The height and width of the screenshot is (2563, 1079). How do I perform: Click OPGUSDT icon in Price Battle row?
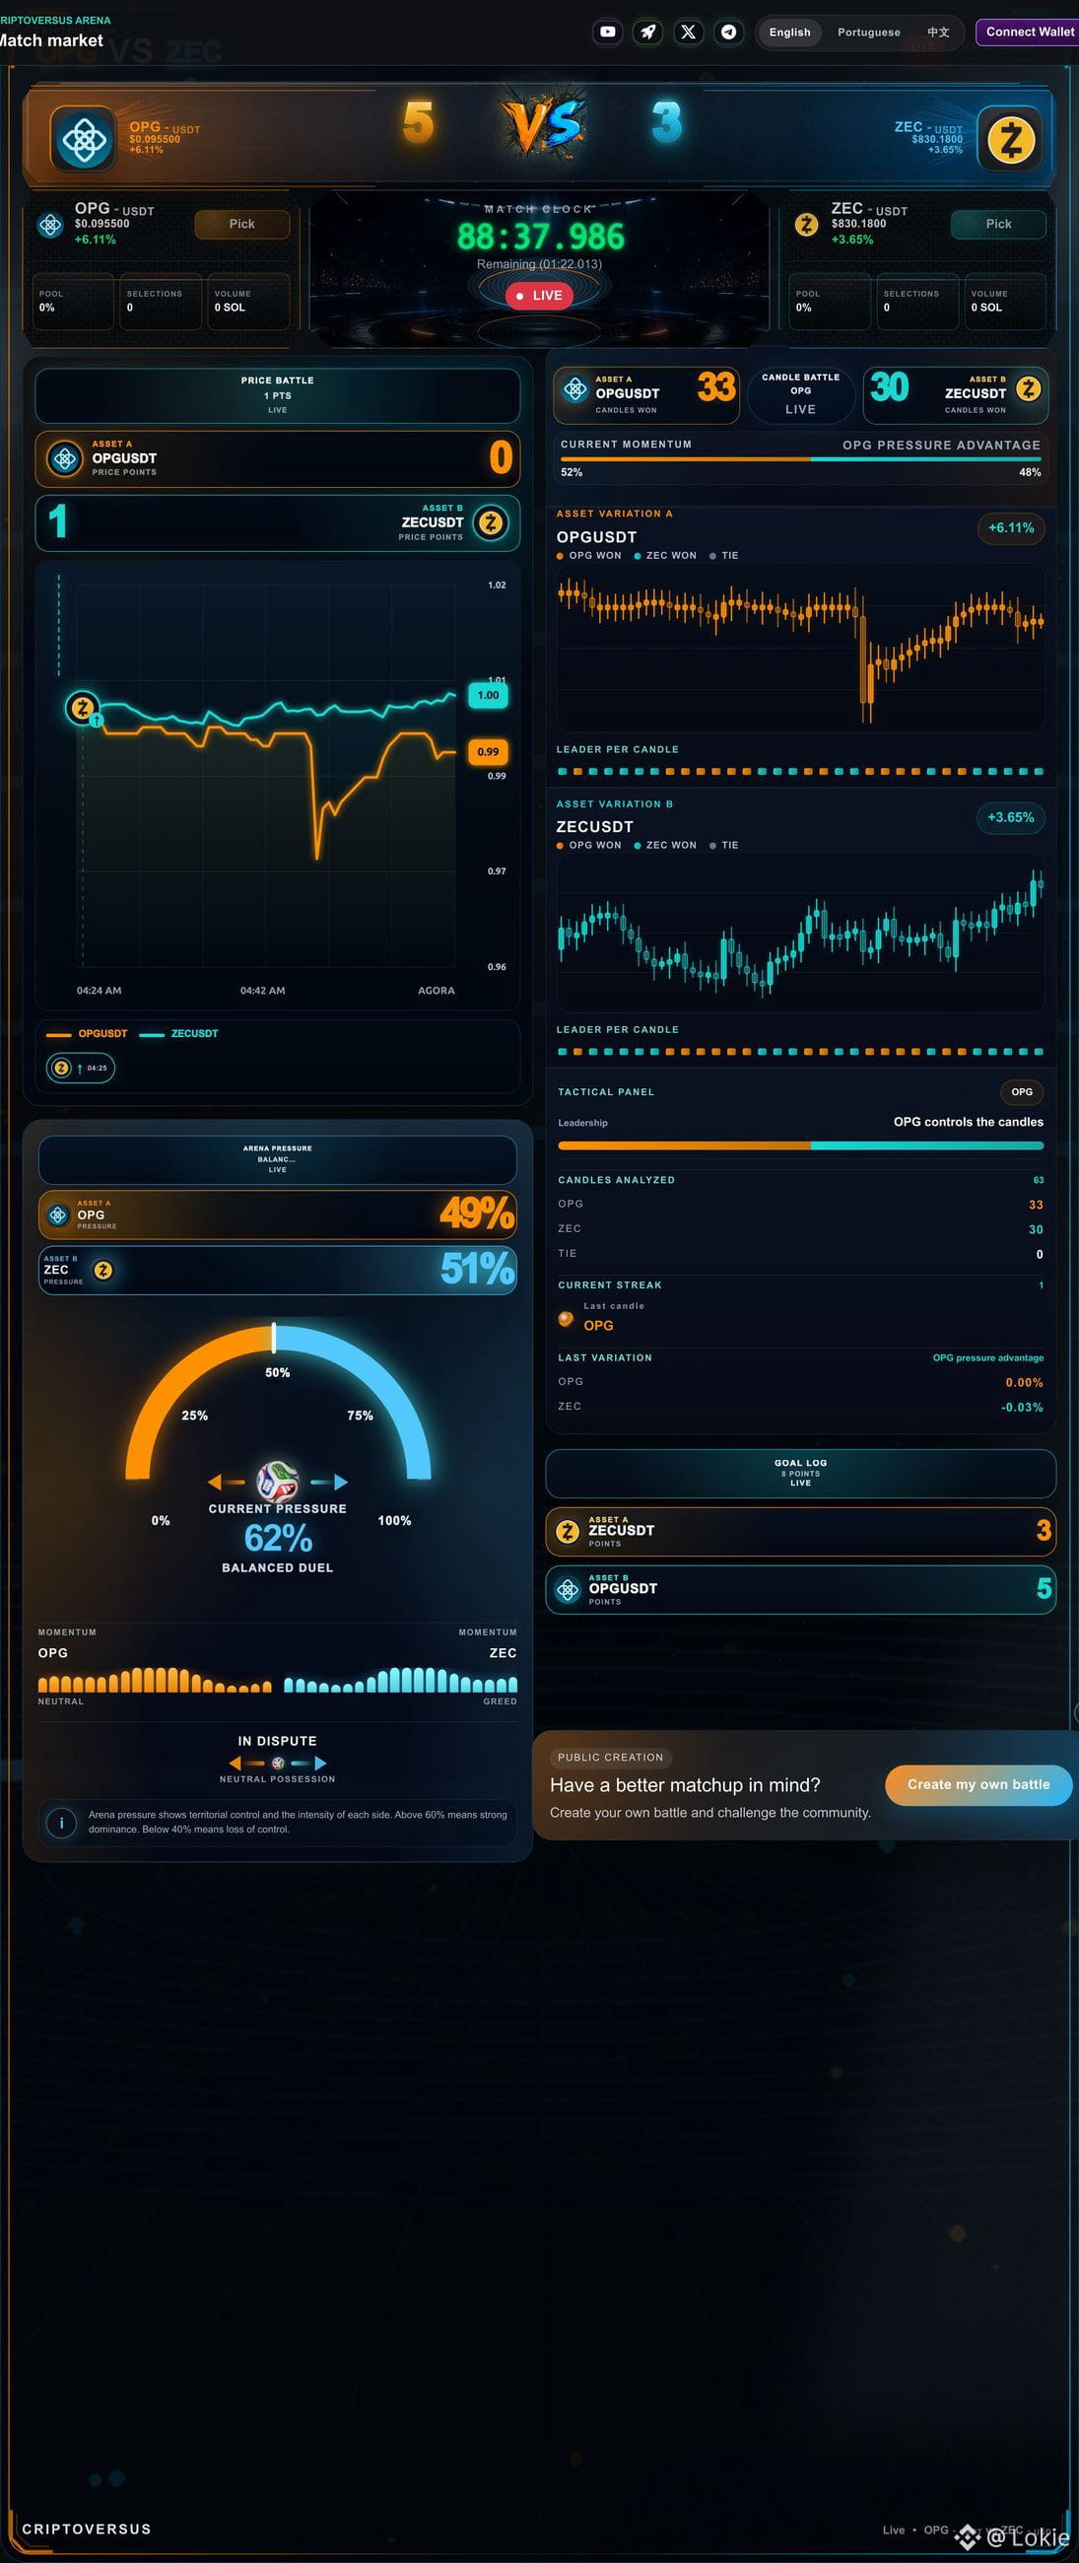pos(66,457)
